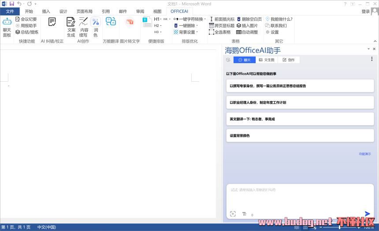Open the assistant panel three-dot menu
Image resolution: width=379 pixels, height=231 pixels.
(x=372, y=59)
